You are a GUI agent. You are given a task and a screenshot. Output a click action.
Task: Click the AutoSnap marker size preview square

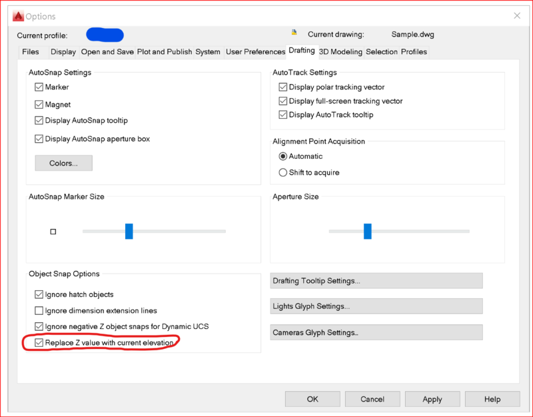[x=53, y=232]
